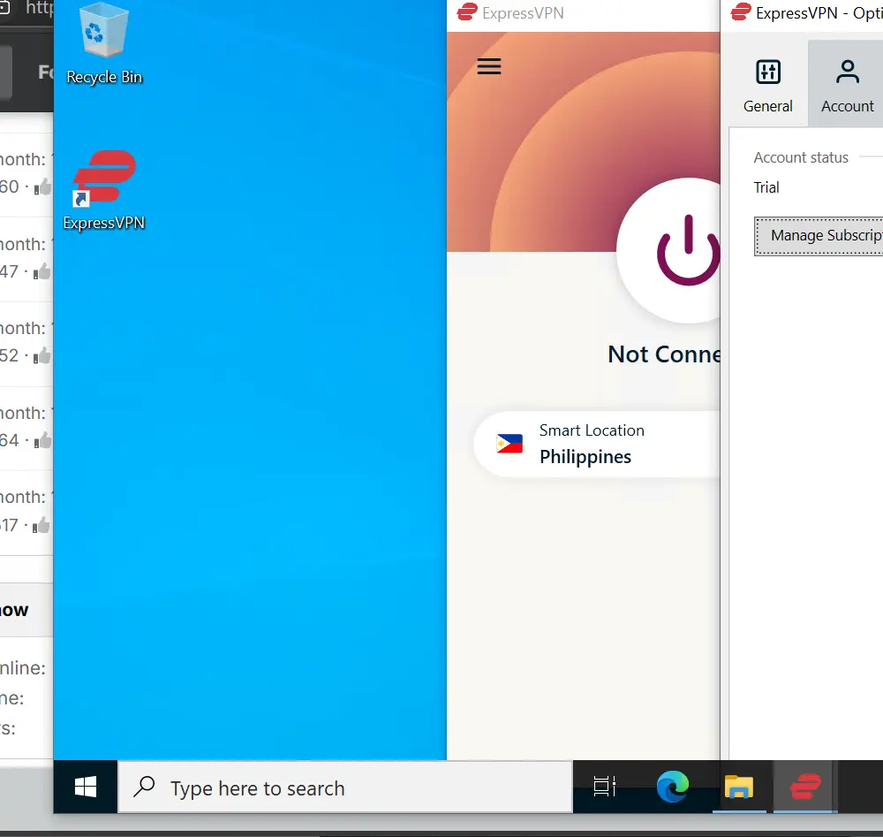
Task: Click the ExpressVPN taskbar icon
Action: pos(805,787)
